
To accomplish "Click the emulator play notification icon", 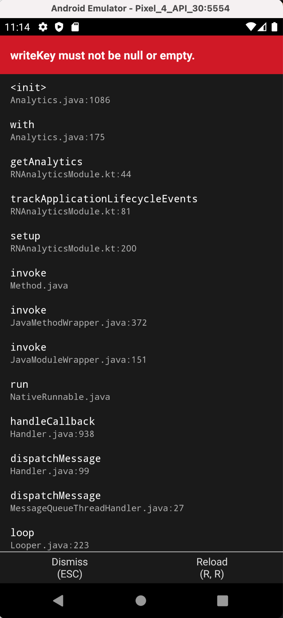I will 59,27.
